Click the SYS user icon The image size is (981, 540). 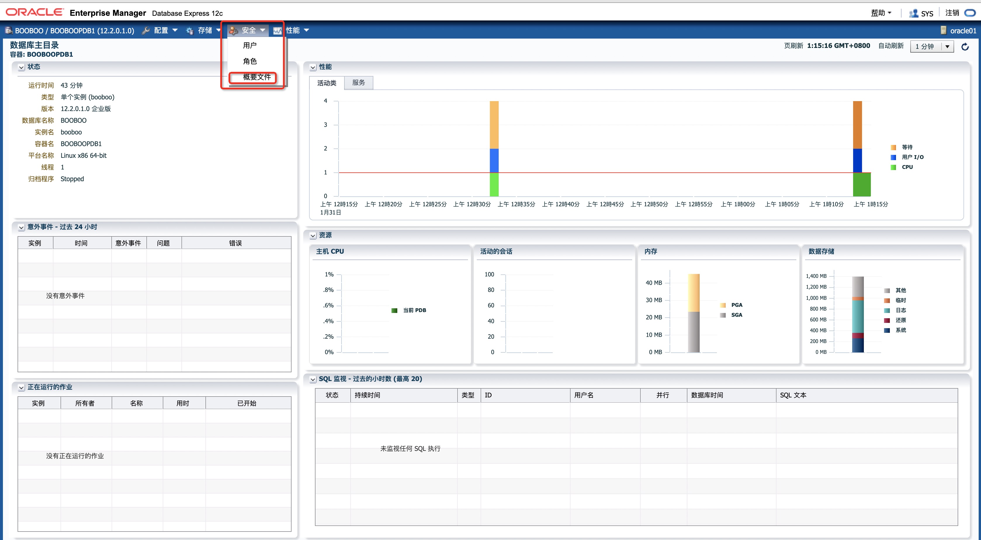[x=913, y=13]
